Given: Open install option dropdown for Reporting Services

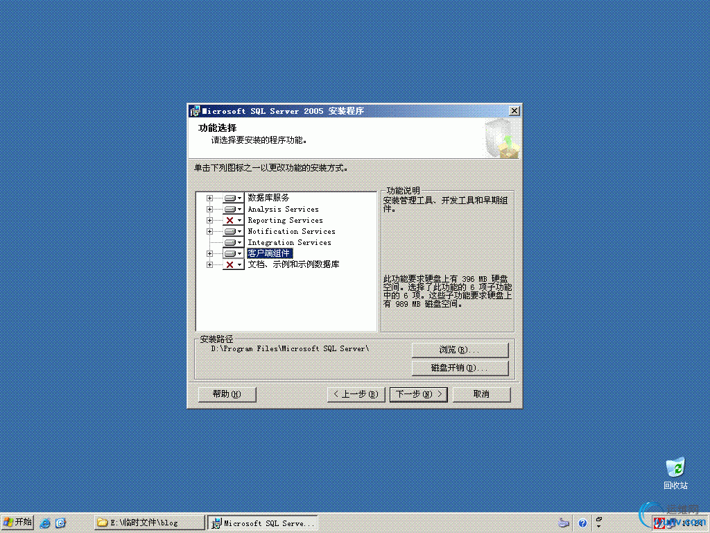Looking at the screenshot, I should coord(233,220).
